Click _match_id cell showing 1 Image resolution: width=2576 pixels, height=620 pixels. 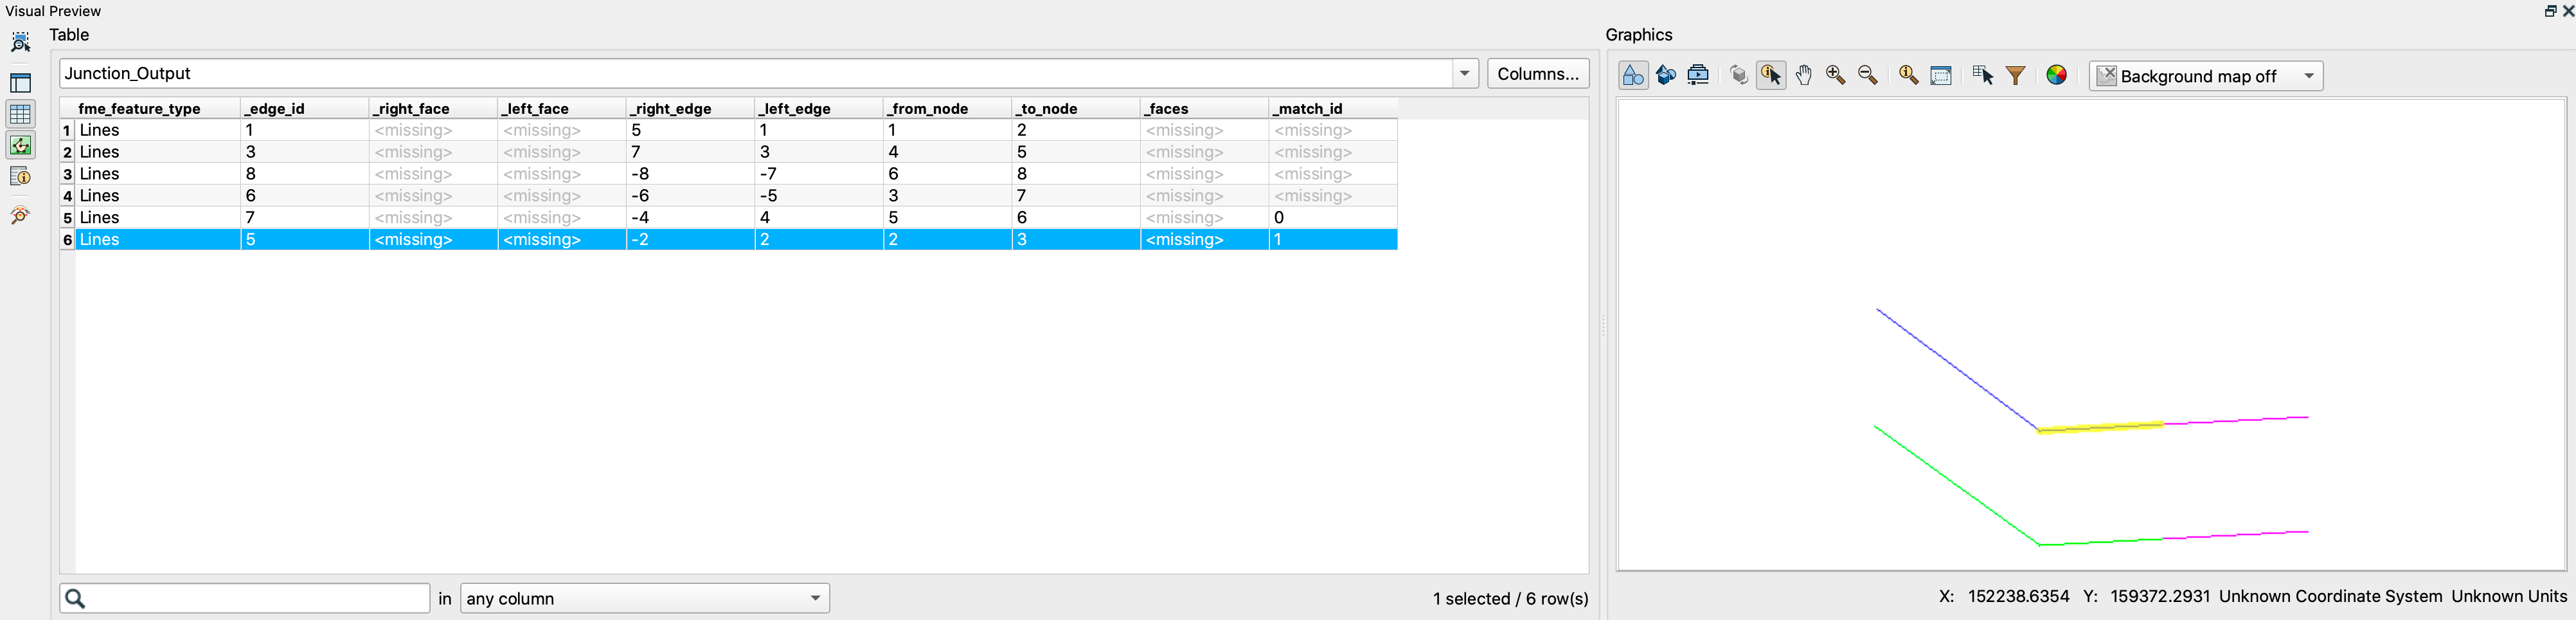pos(1333,240)
